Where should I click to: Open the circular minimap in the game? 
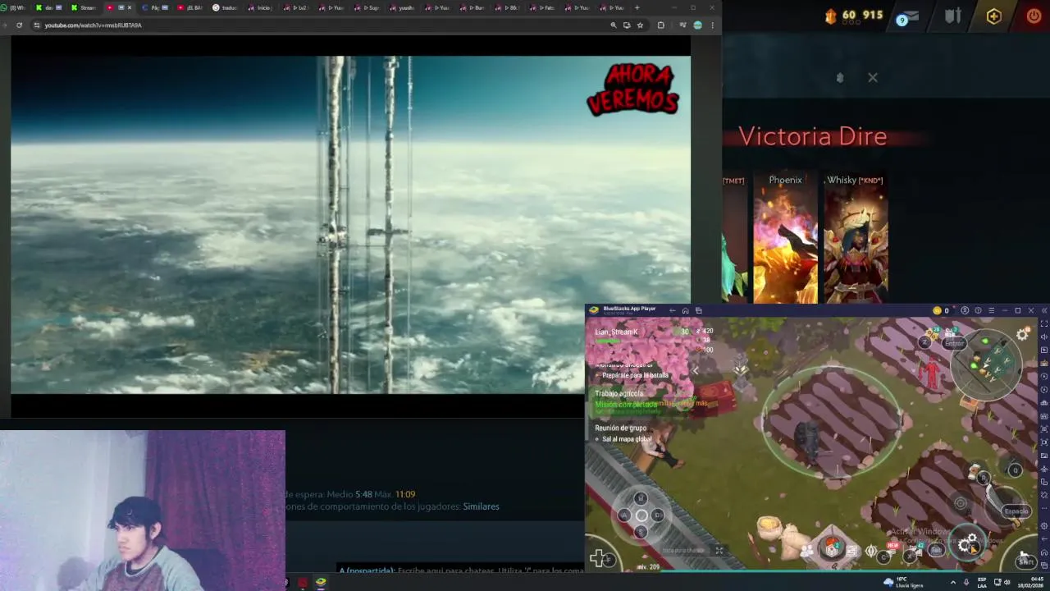pos(987,364)
